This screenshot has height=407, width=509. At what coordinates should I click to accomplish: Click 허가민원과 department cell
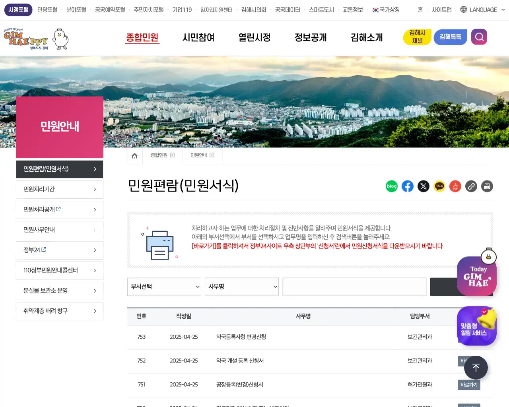(420, 385)
